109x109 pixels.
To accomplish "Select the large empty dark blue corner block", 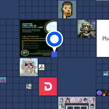I will [x=9, y=9].
